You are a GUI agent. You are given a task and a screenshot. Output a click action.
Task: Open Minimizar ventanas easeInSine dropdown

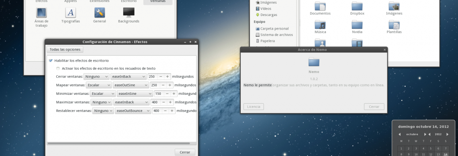tap(135, 94)
